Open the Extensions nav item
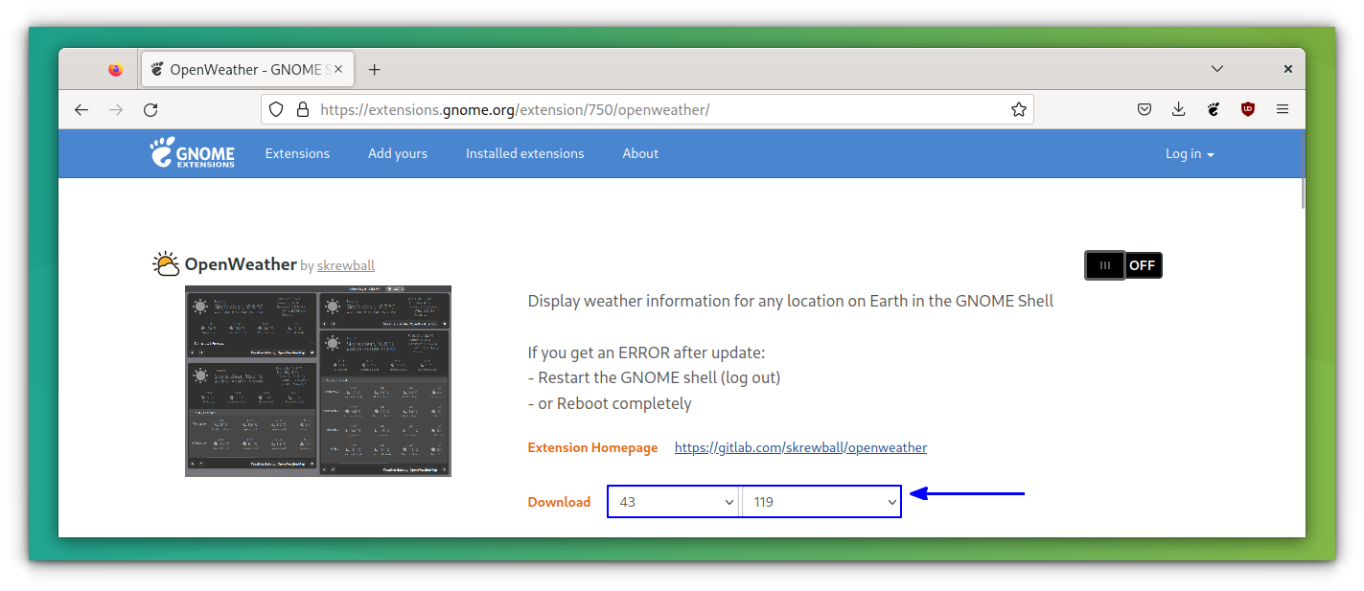Image resolution: width=1364 pixels, height=591 pixels. click(x=297, y=153)
